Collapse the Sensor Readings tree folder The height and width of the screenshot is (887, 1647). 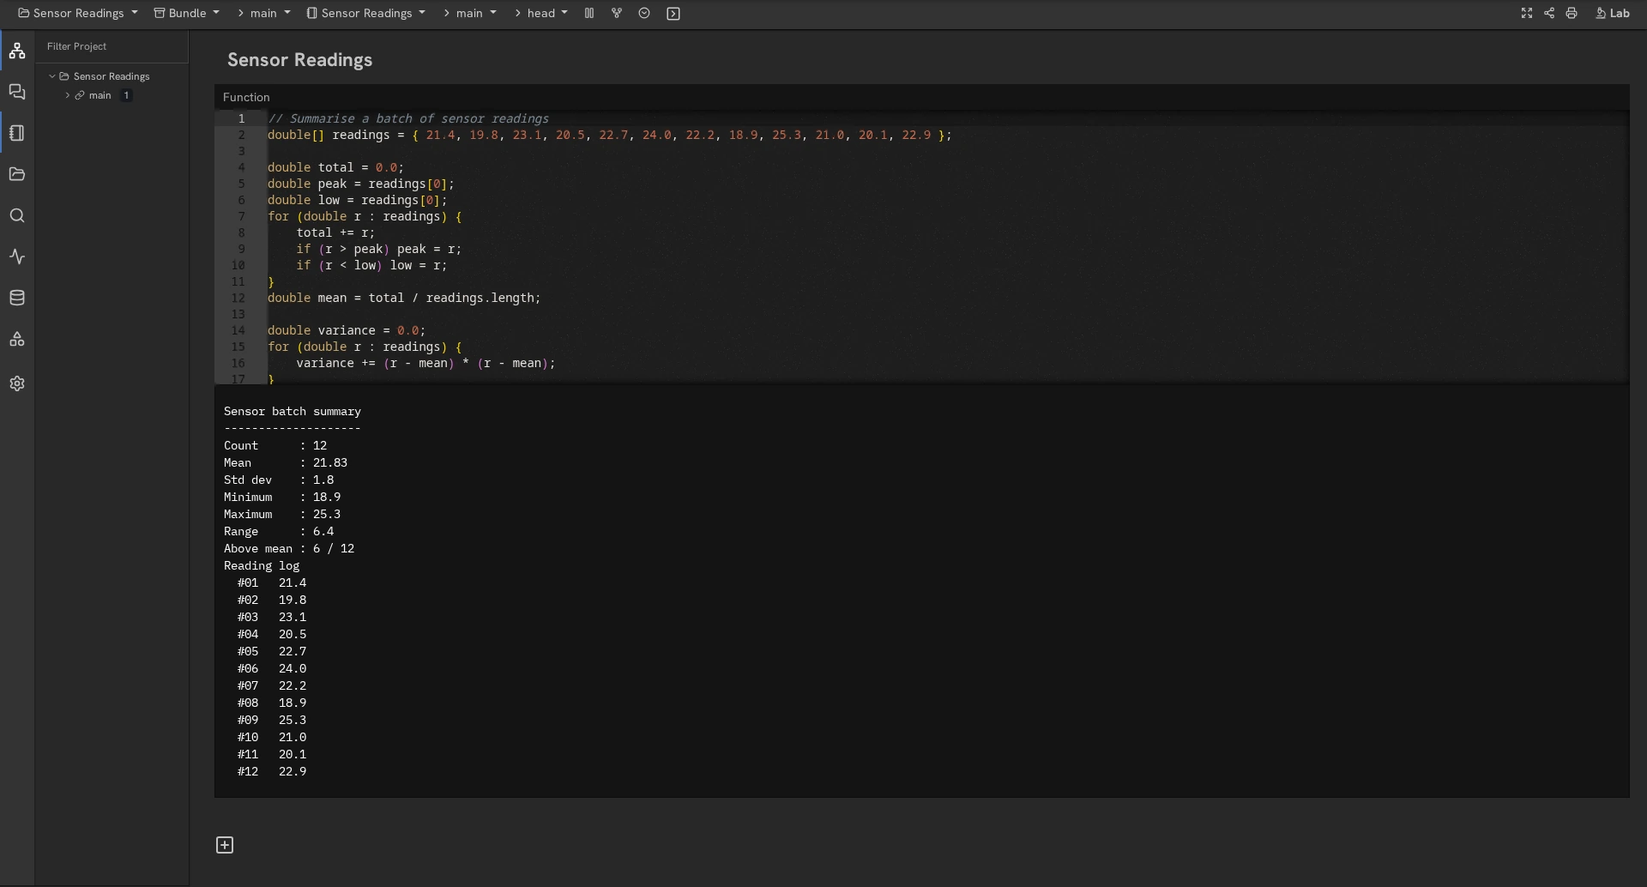[52, 76]
